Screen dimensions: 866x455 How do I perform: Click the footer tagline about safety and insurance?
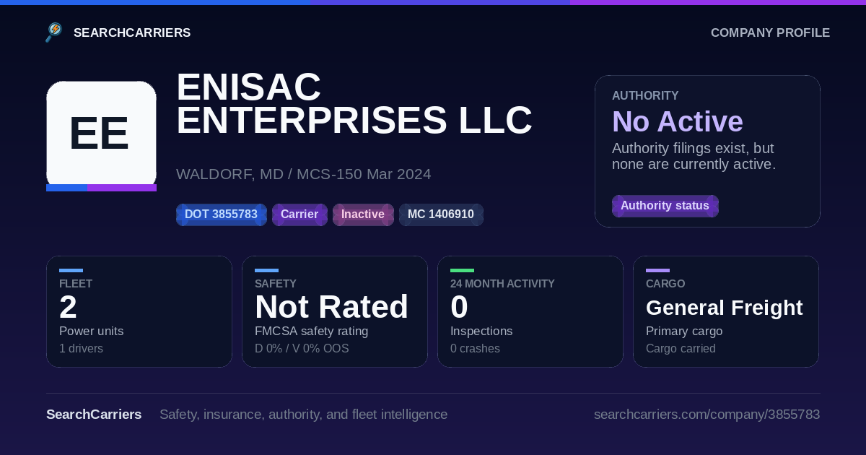303,415
